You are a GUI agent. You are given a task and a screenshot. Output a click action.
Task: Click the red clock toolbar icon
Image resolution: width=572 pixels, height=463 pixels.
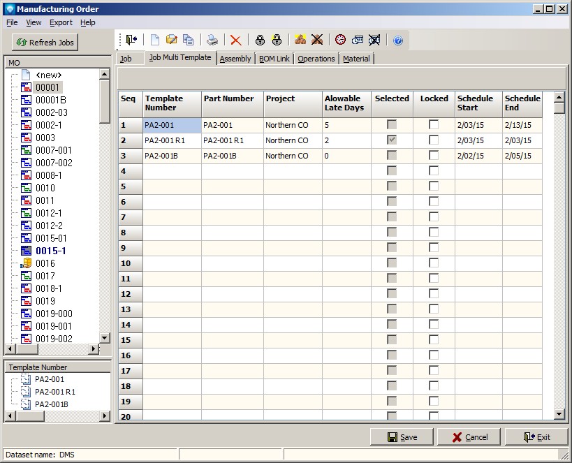click(340, 41)
